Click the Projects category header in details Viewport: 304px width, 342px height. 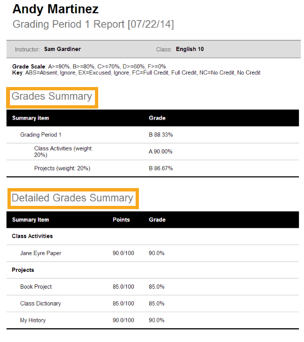point(23,270)
